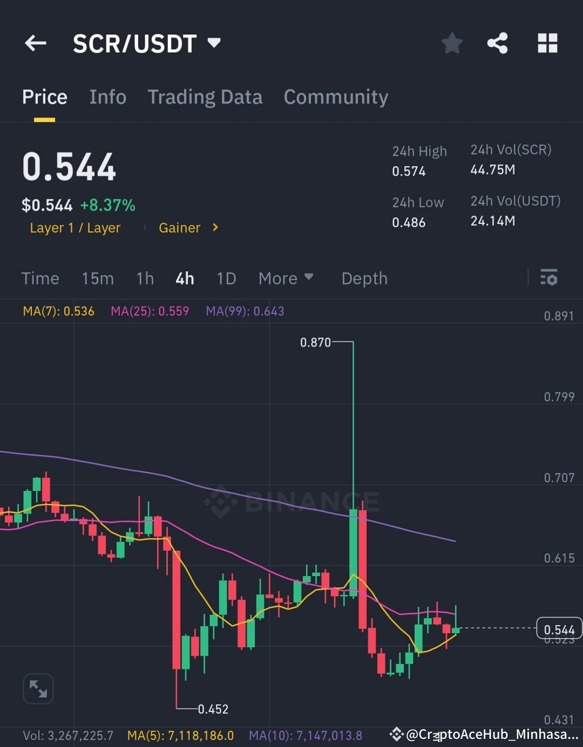Tap the current price 0.544 headline
Screen dimensions: 583x747
pos(69,167)
